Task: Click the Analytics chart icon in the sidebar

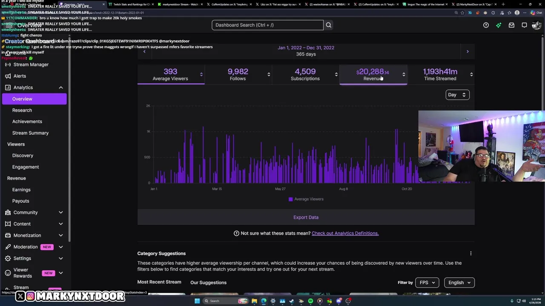Action: tap(8, 88)
